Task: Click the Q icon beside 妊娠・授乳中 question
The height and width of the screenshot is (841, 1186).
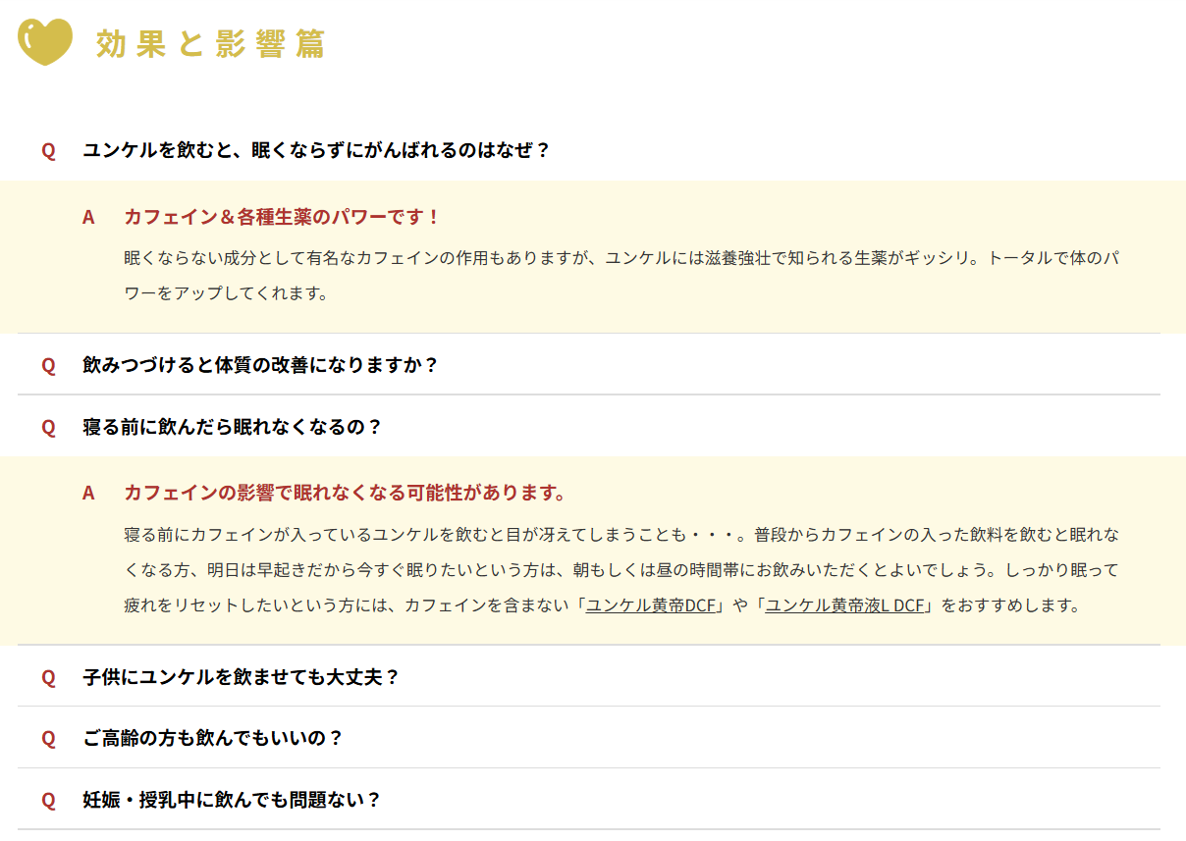Action: (48, 800)
